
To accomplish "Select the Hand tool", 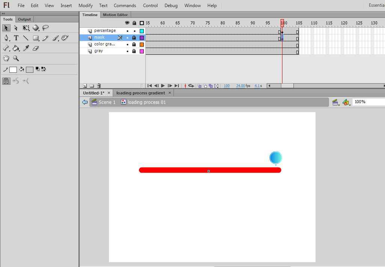I will (6, 58).
